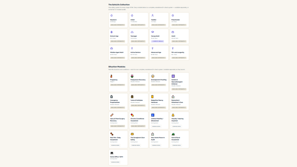Click Coming Soon badge on Limited Mobility card
The image size is (297, 167).
click(x=156, y=126)
